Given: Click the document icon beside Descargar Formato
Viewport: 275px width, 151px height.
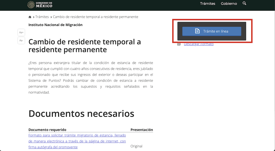Looking at the screenshot, I should tap(179, 44).
